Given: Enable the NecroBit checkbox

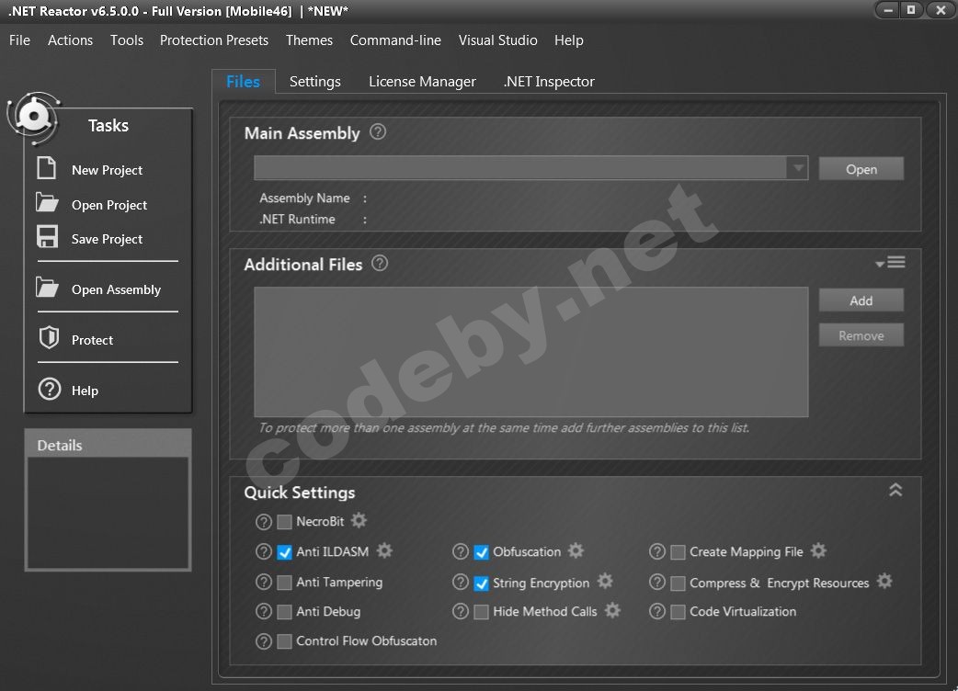Looking at the screenshot, I should pyautogui.click(x=284, y=522).
